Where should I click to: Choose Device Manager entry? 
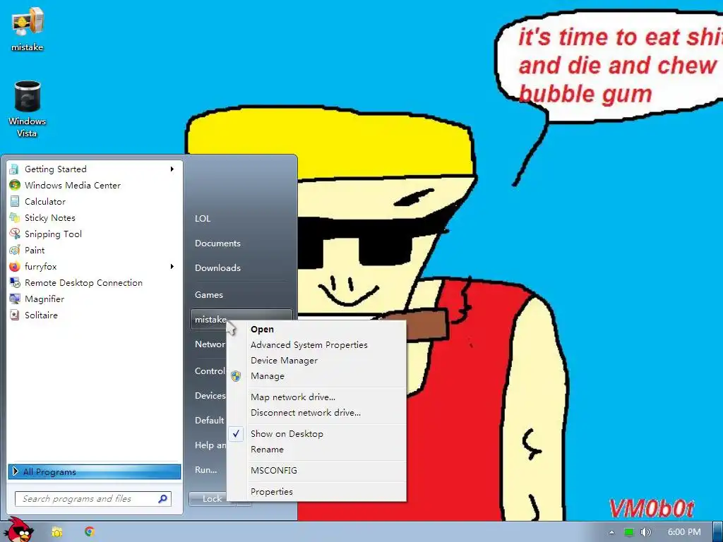316,361
